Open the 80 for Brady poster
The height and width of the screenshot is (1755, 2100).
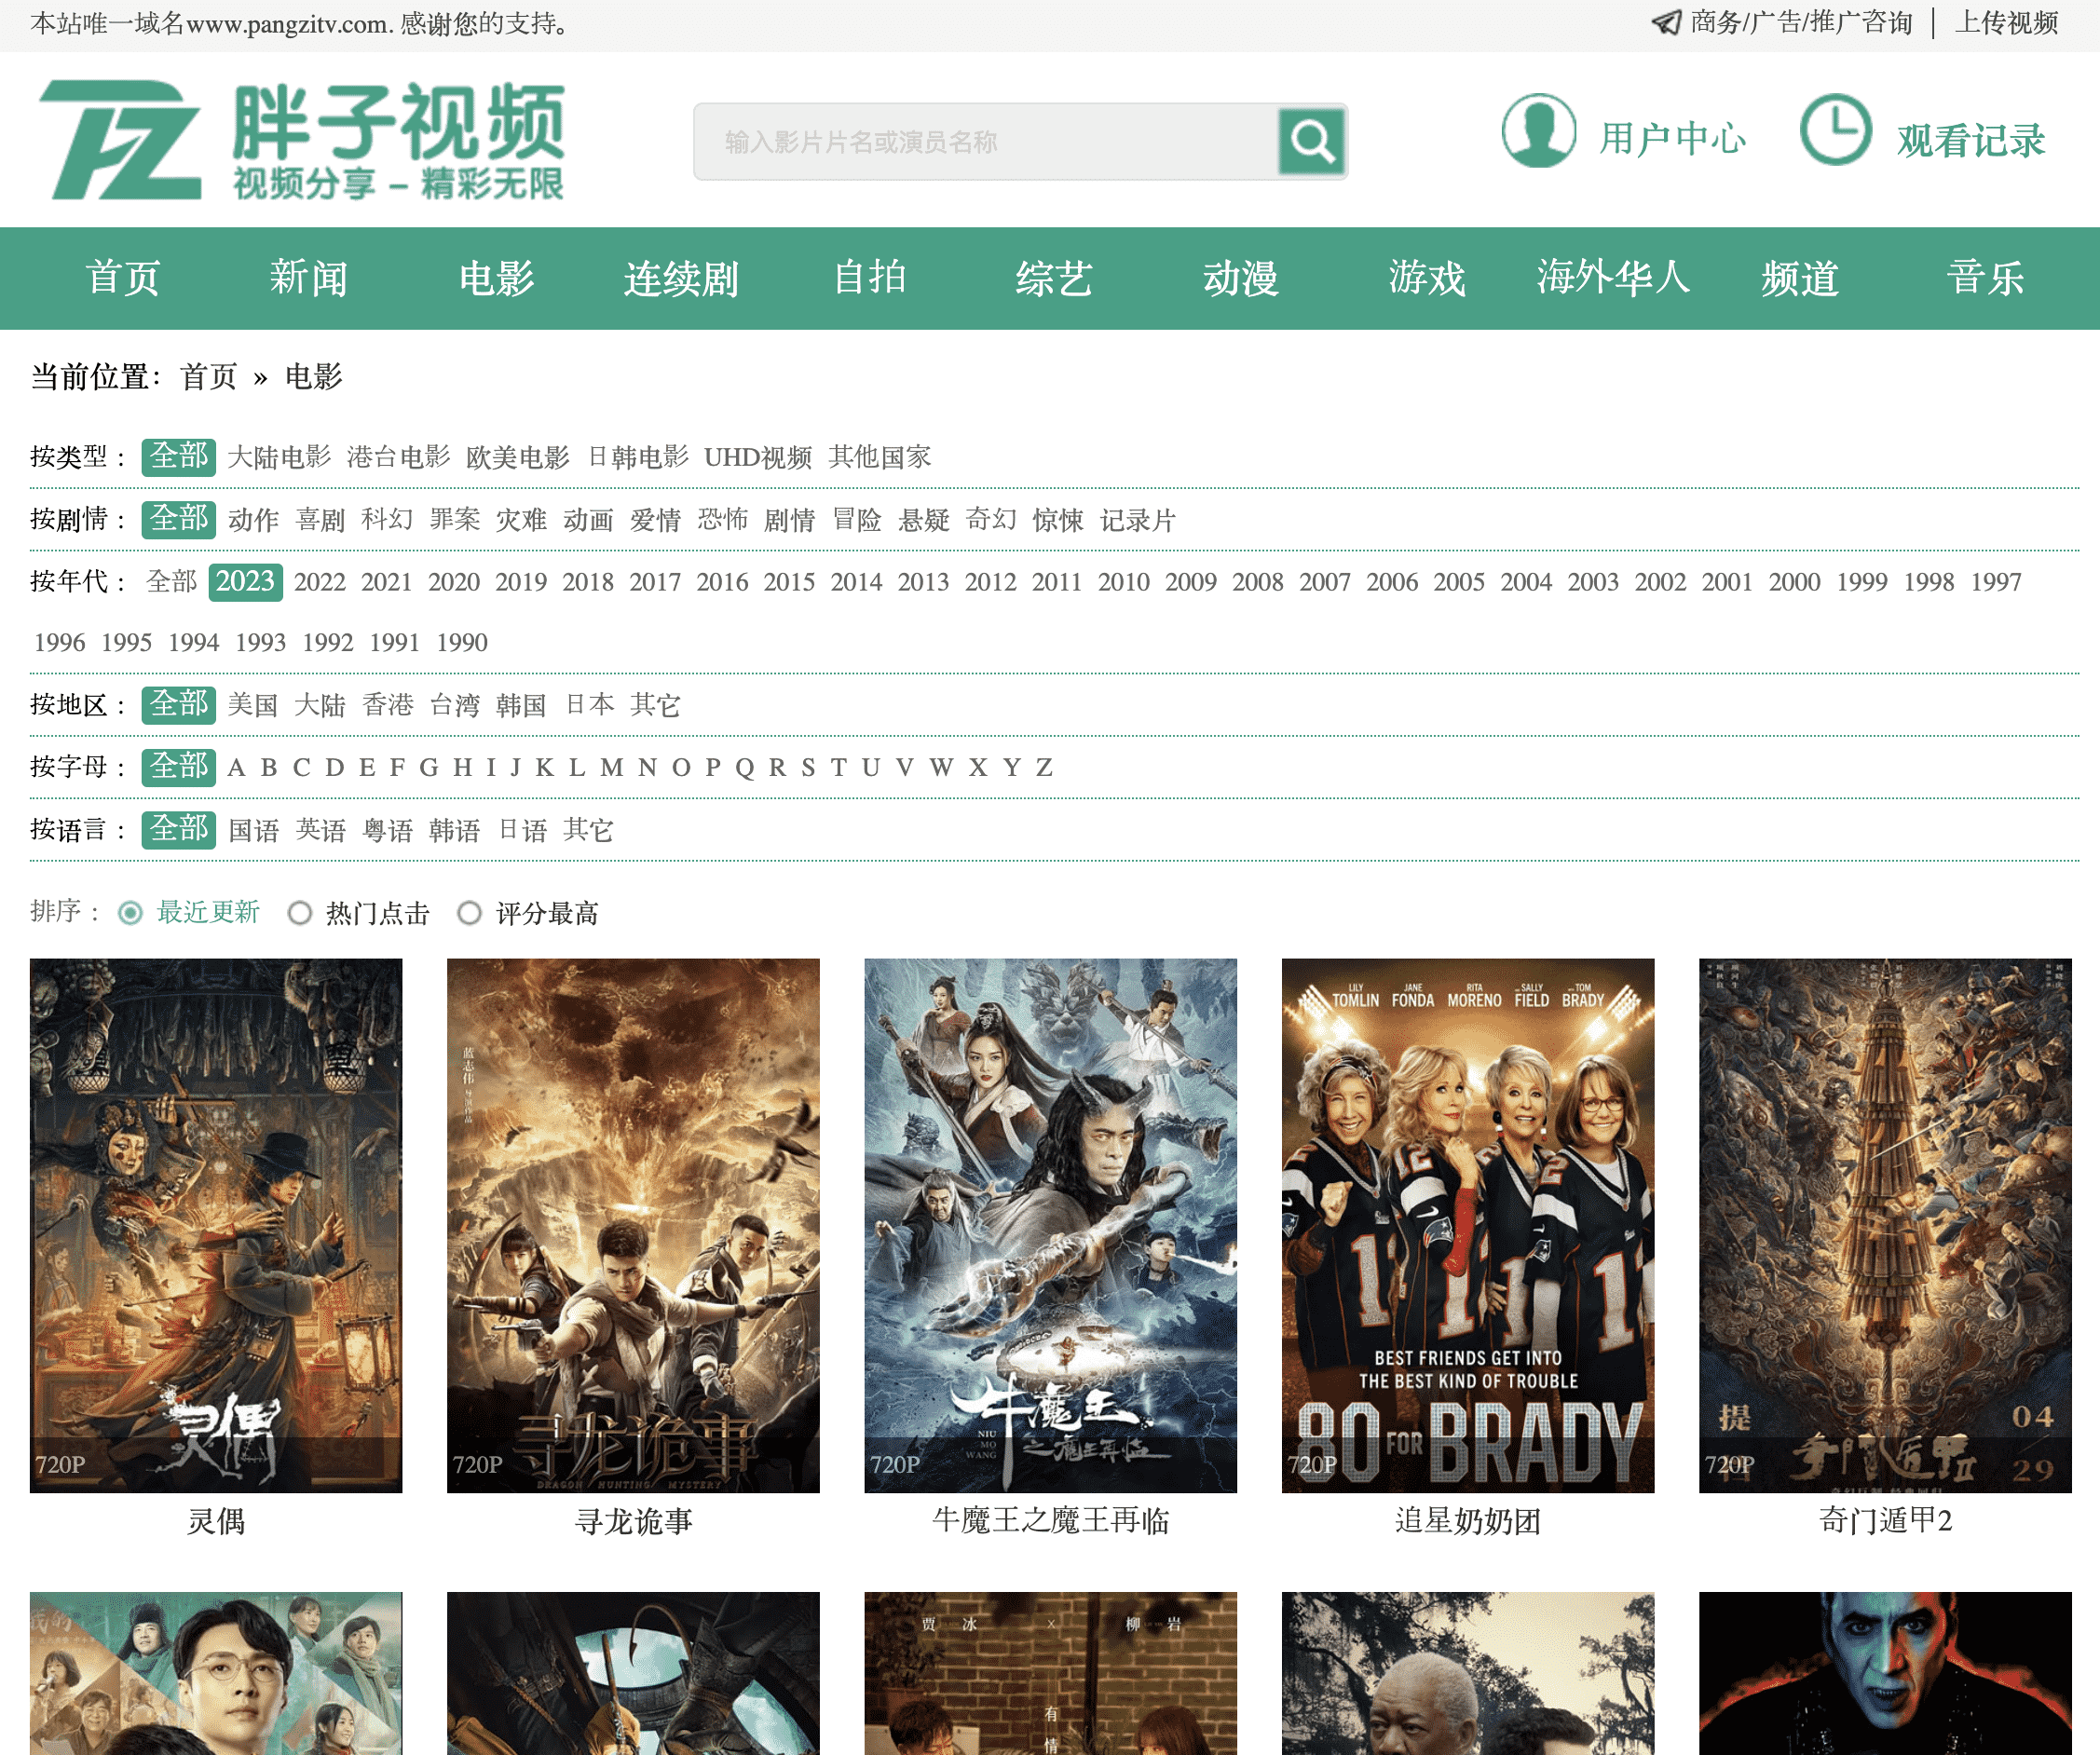pyautogui.click(x=1467, y=1225)
